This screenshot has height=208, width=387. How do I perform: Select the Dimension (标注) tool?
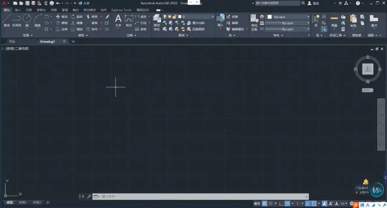(x=129, y=20)
